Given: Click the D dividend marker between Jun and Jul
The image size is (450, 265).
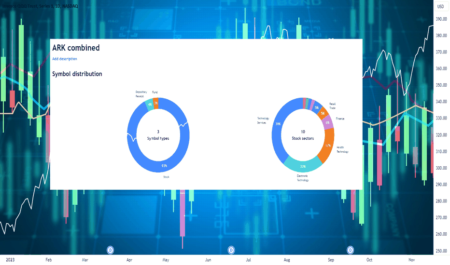Looking at the screenshot, I should tap(231, 250).
